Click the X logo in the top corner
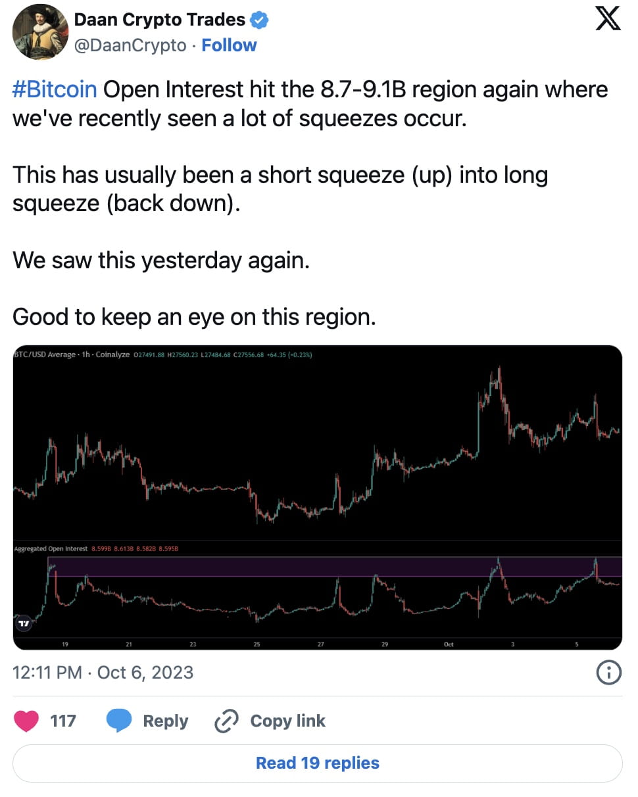Viewport: 638px width, 797px height. tap(608, 19)
